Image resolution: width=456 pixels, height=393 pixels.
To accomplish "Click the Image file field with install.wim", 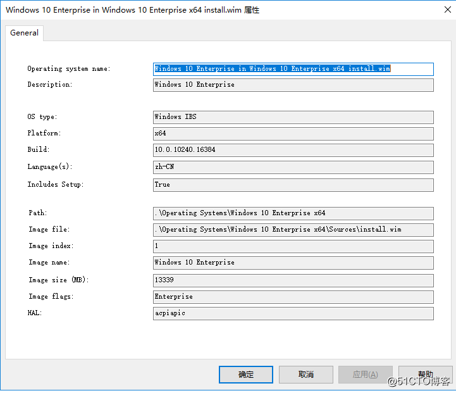I will (x=293, y=230).
